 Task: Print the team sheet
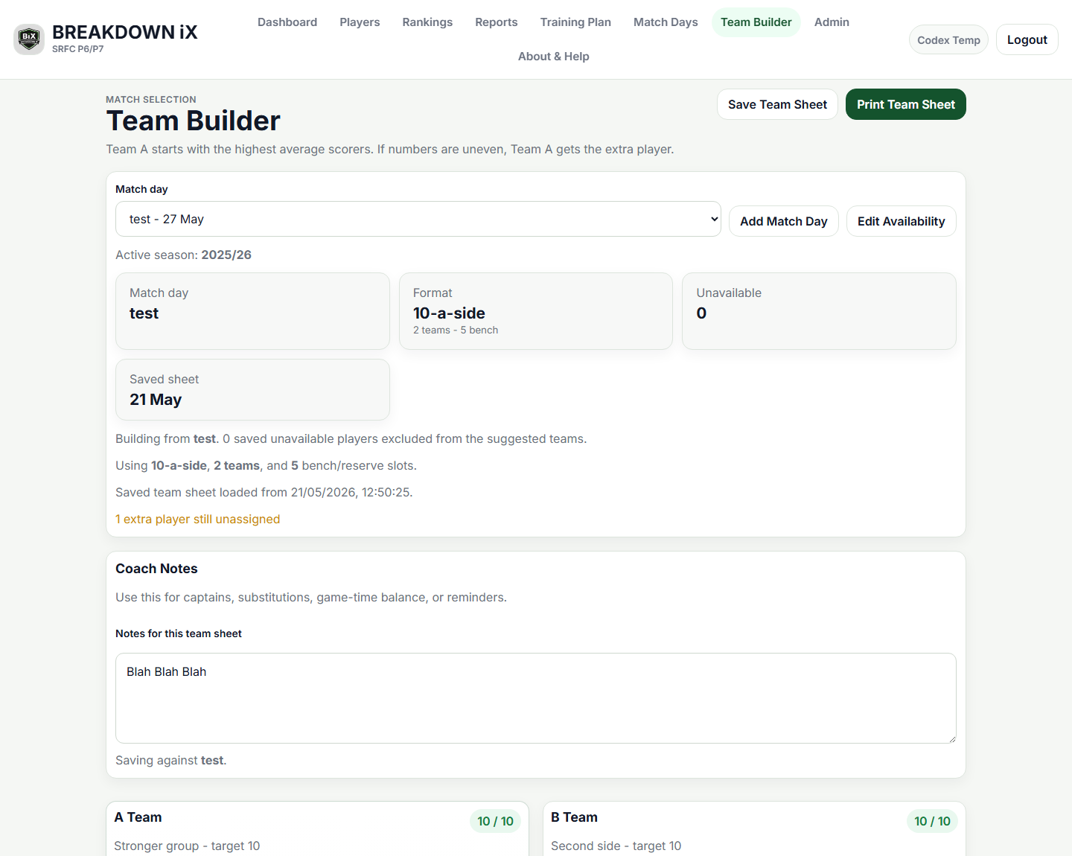pyautogui.click(x=905, y=104)
